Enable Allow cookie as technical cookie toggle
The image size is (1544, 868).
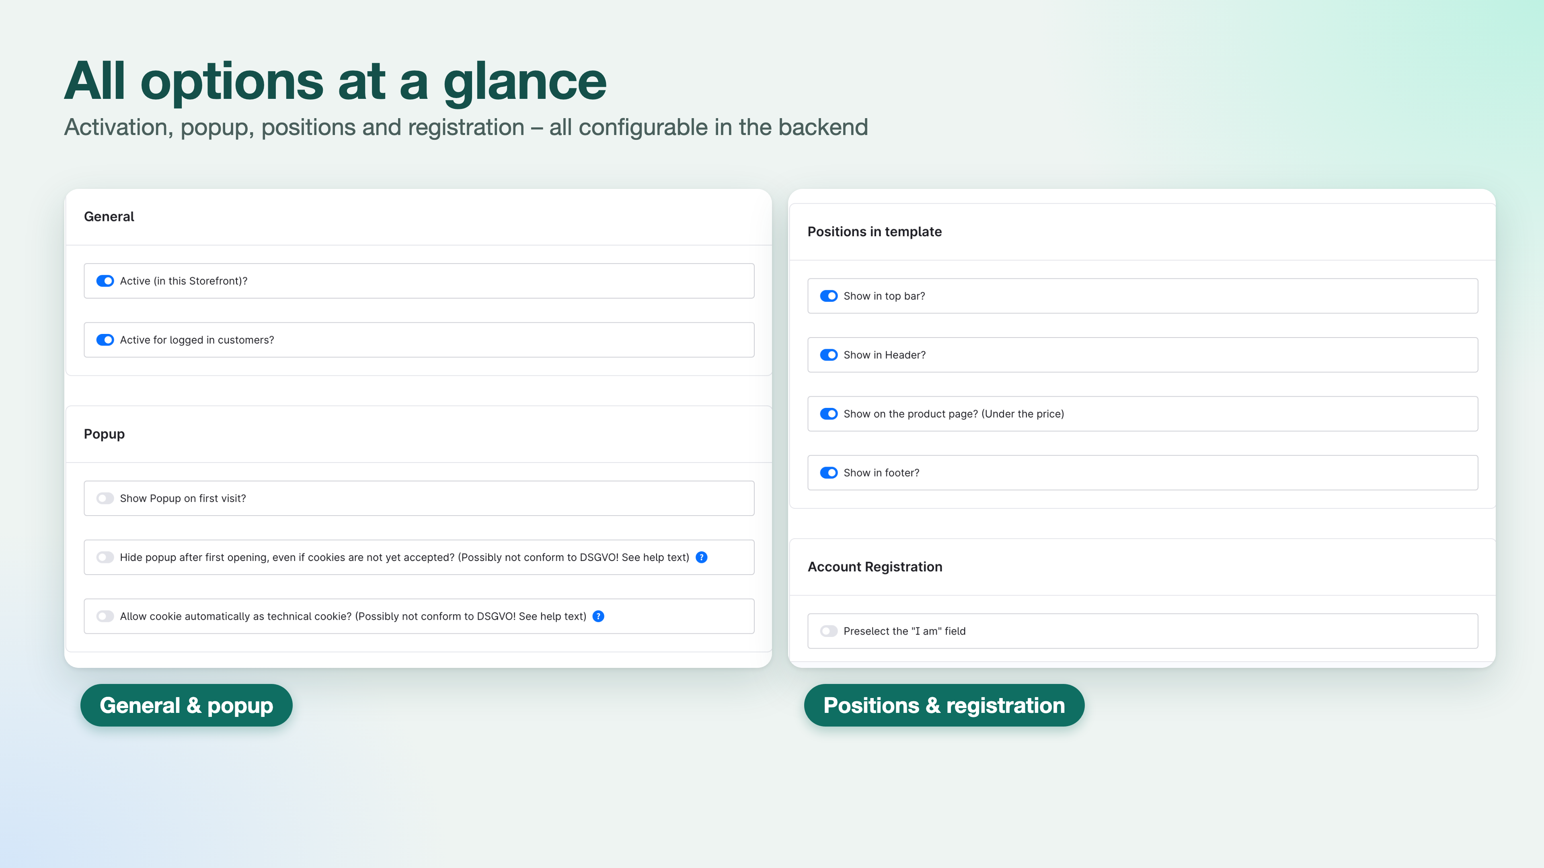coord(105,616)
